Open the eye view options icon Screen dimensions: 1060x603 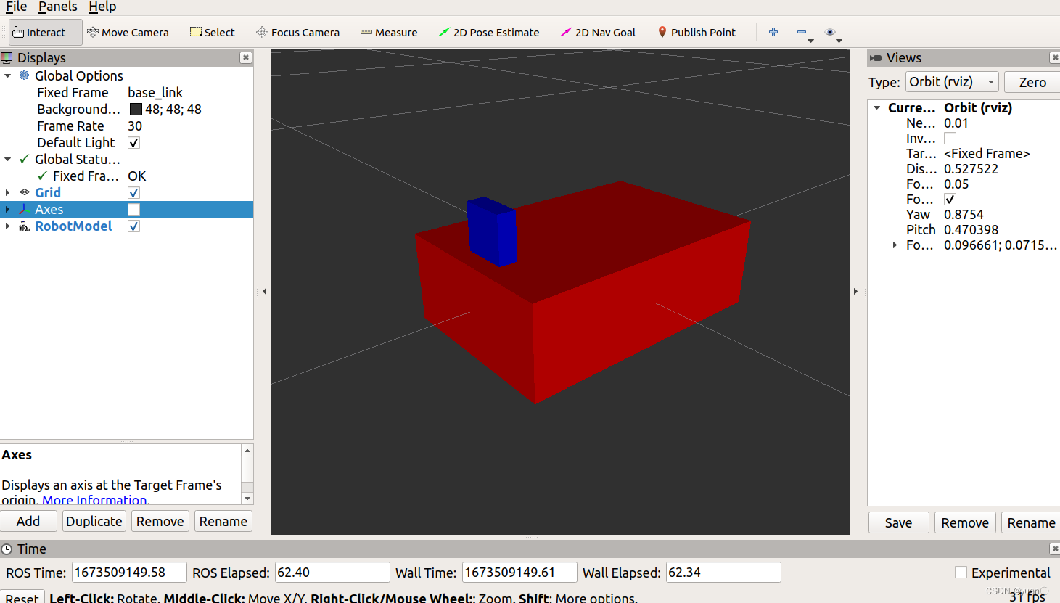tap(830, 32)
